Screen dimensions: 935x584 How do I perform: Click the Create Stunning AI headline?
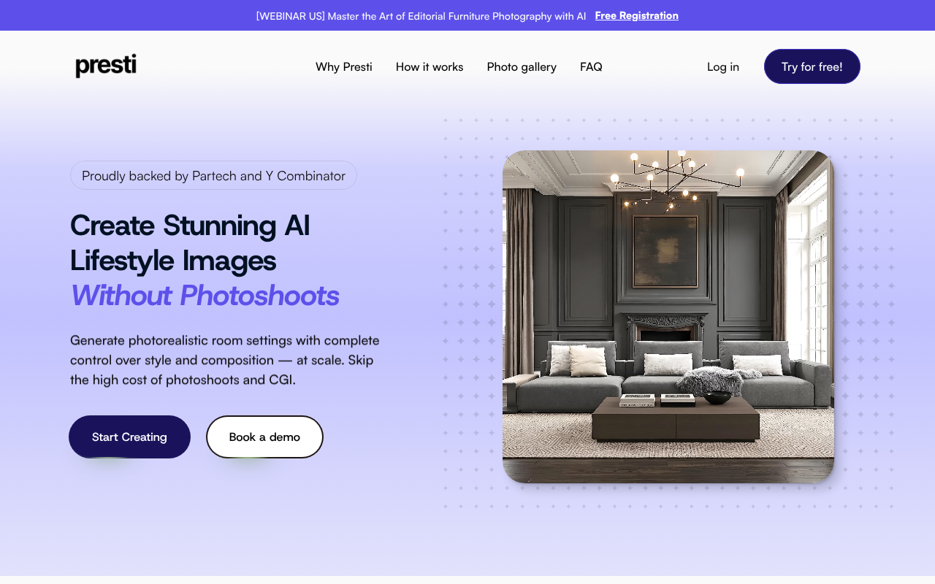[x=190, y=226]
